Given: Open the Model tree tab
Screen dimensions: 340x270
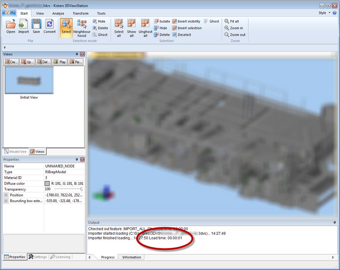Looking at the screenshot, I should click(x=15, y=152).
